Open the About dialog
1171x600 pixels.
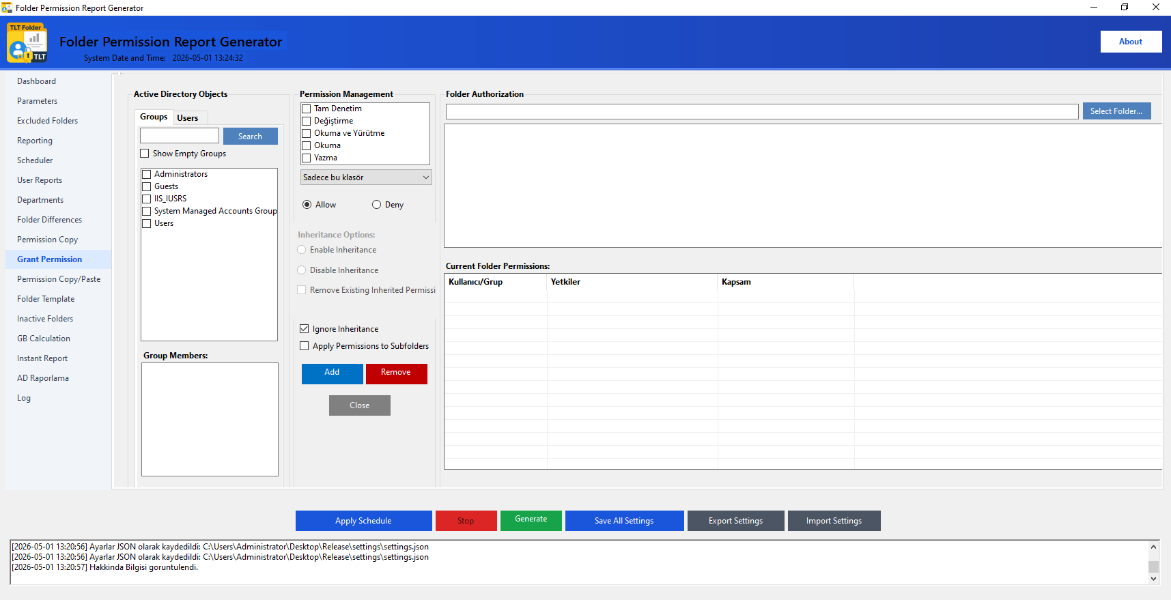(1131, 42)
